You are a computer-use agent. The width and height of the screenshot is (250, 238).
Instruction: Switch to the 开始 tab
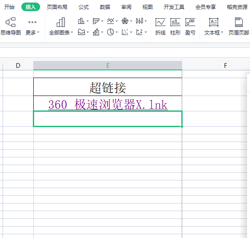click(x=9, y=7)
